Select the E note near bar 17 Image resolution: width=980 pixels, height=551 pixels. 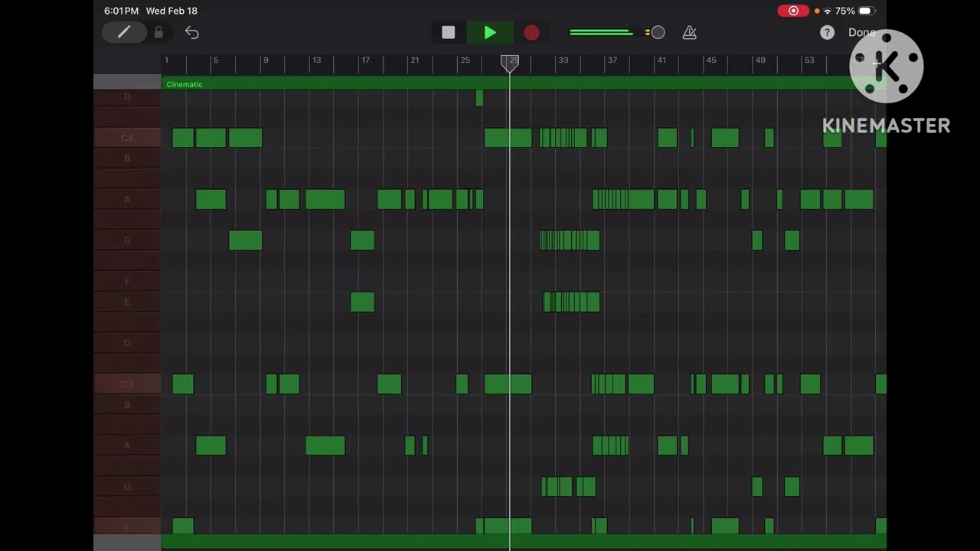[362, 302]
